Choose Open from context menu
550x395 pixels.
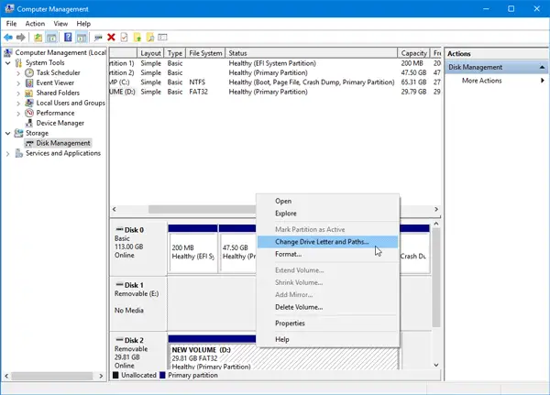point(327,201)
